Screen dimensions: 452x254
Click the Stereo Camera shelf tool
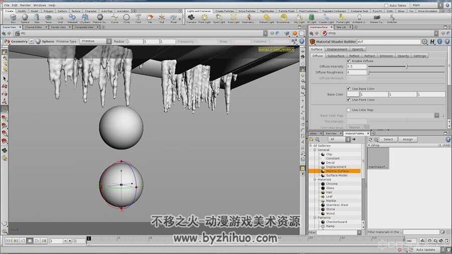click(x=376, y=19)
